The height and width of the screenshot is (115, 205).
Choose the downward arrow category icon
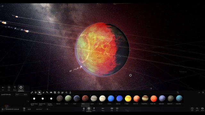click(x=70, y=92)
